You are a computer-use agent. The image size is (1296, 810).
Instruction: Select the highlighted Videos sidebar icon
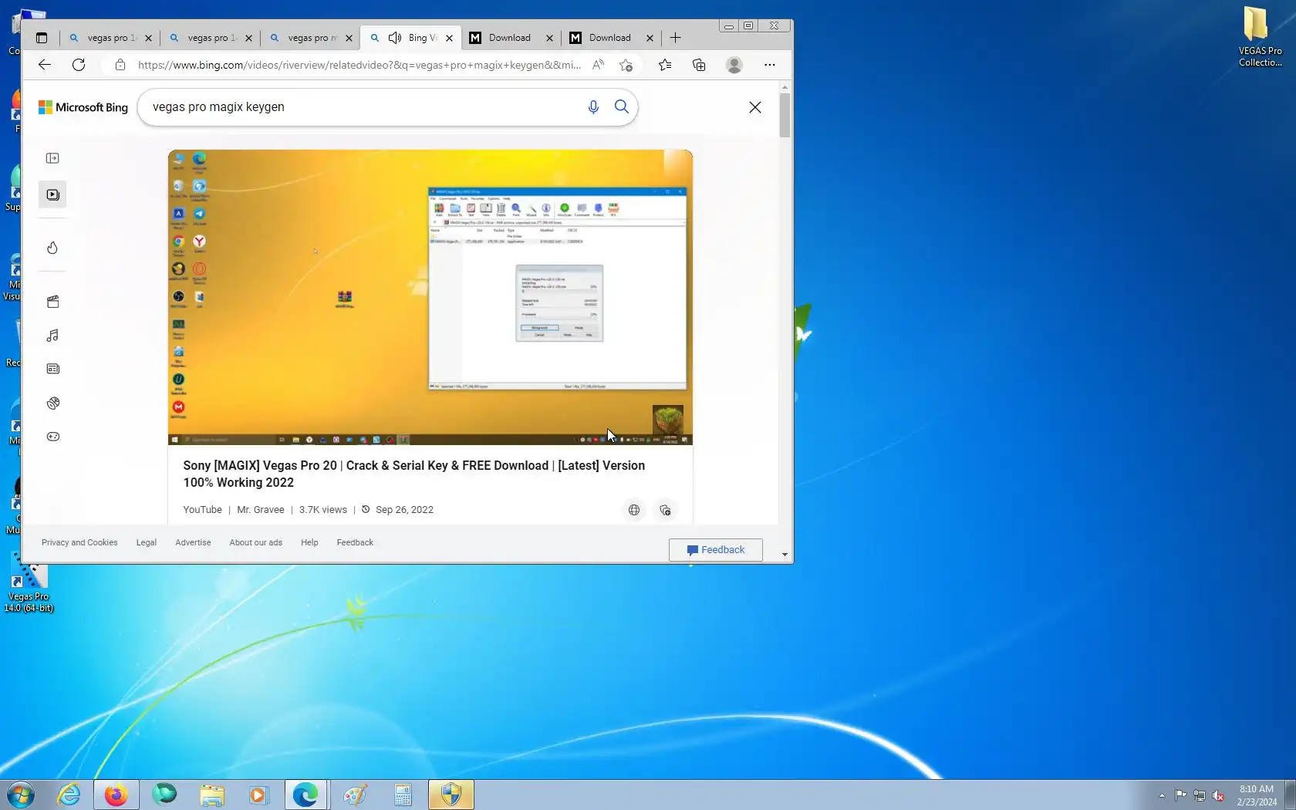pyautogui.click(x=52, y=194)
